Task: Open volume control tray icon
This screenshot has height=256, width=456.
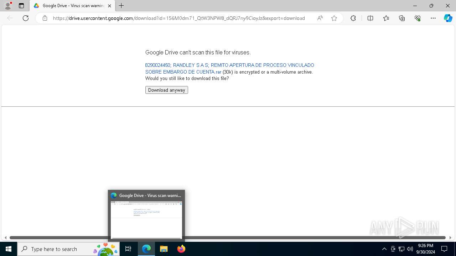Action: (410, 249)
